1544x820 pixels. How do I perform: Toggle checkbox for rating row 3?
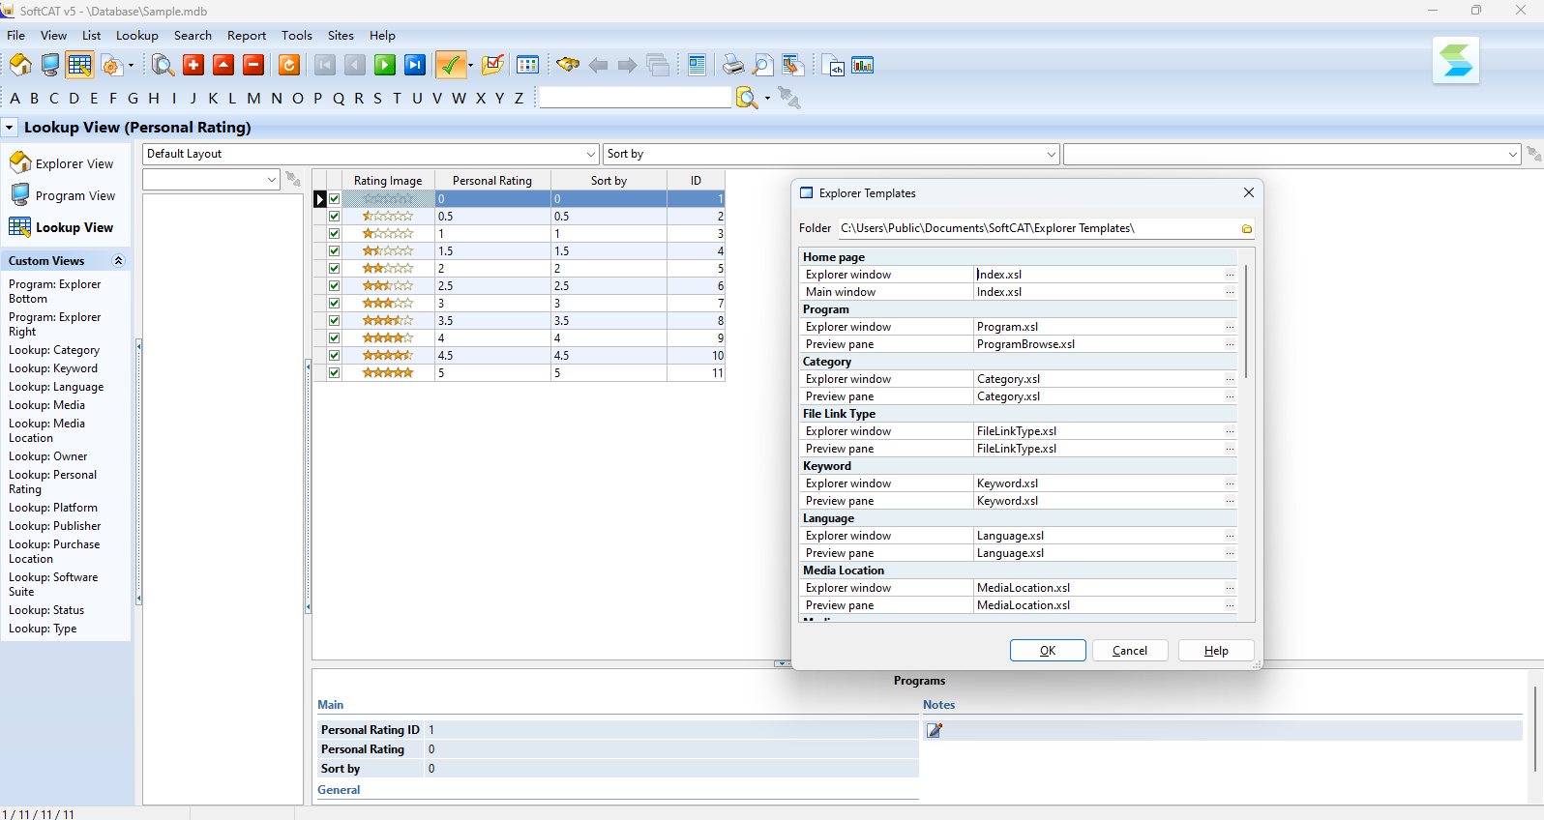tap(335, 304)
